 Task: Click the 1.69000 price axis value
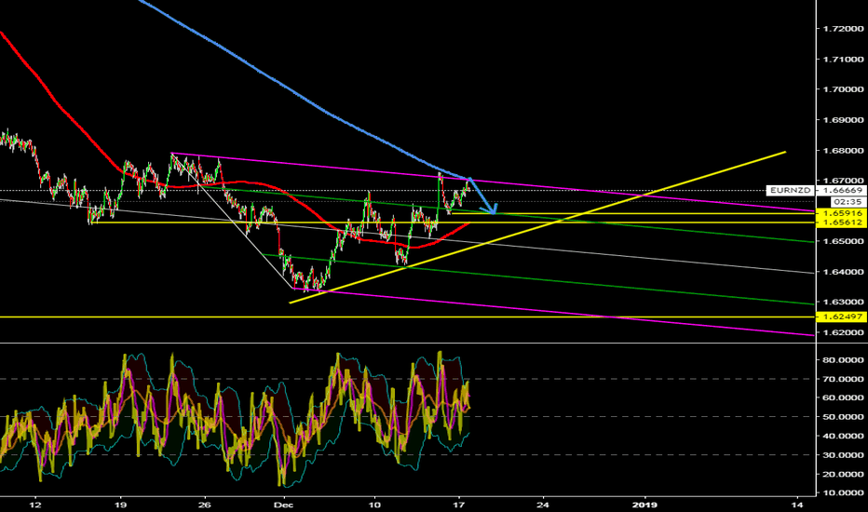pos(844,119)
